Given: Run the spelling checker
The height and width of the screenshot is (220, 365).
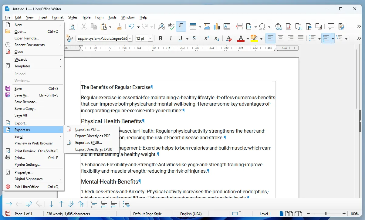Looking at the screenshot, I should tap(171, 26).
